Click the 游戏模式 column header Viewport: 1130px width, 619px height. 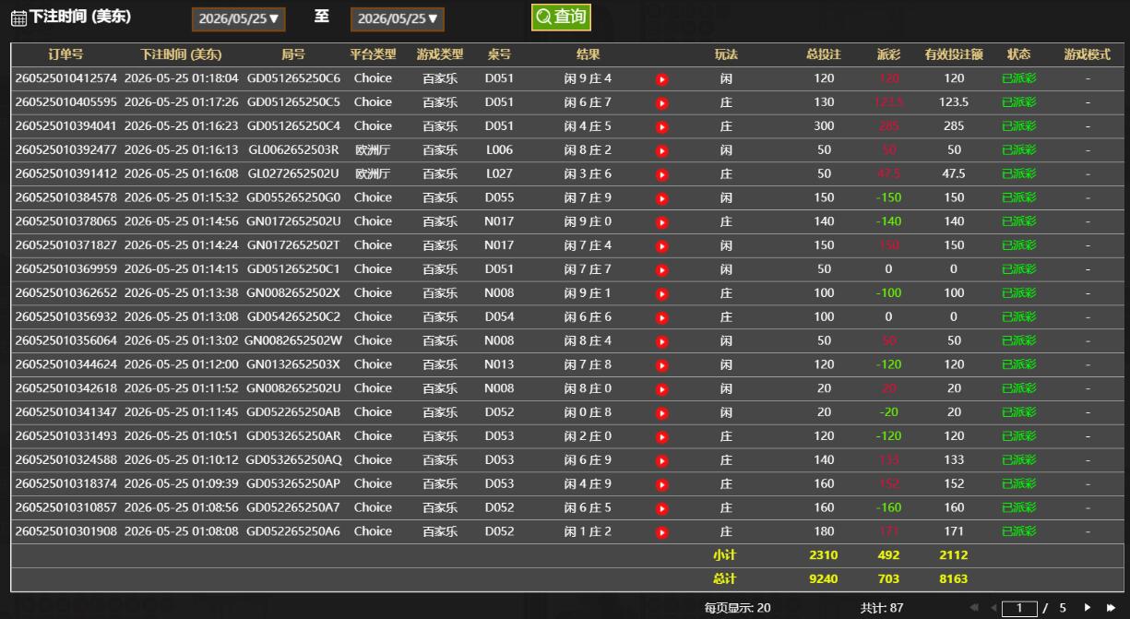coord(1088,54)
